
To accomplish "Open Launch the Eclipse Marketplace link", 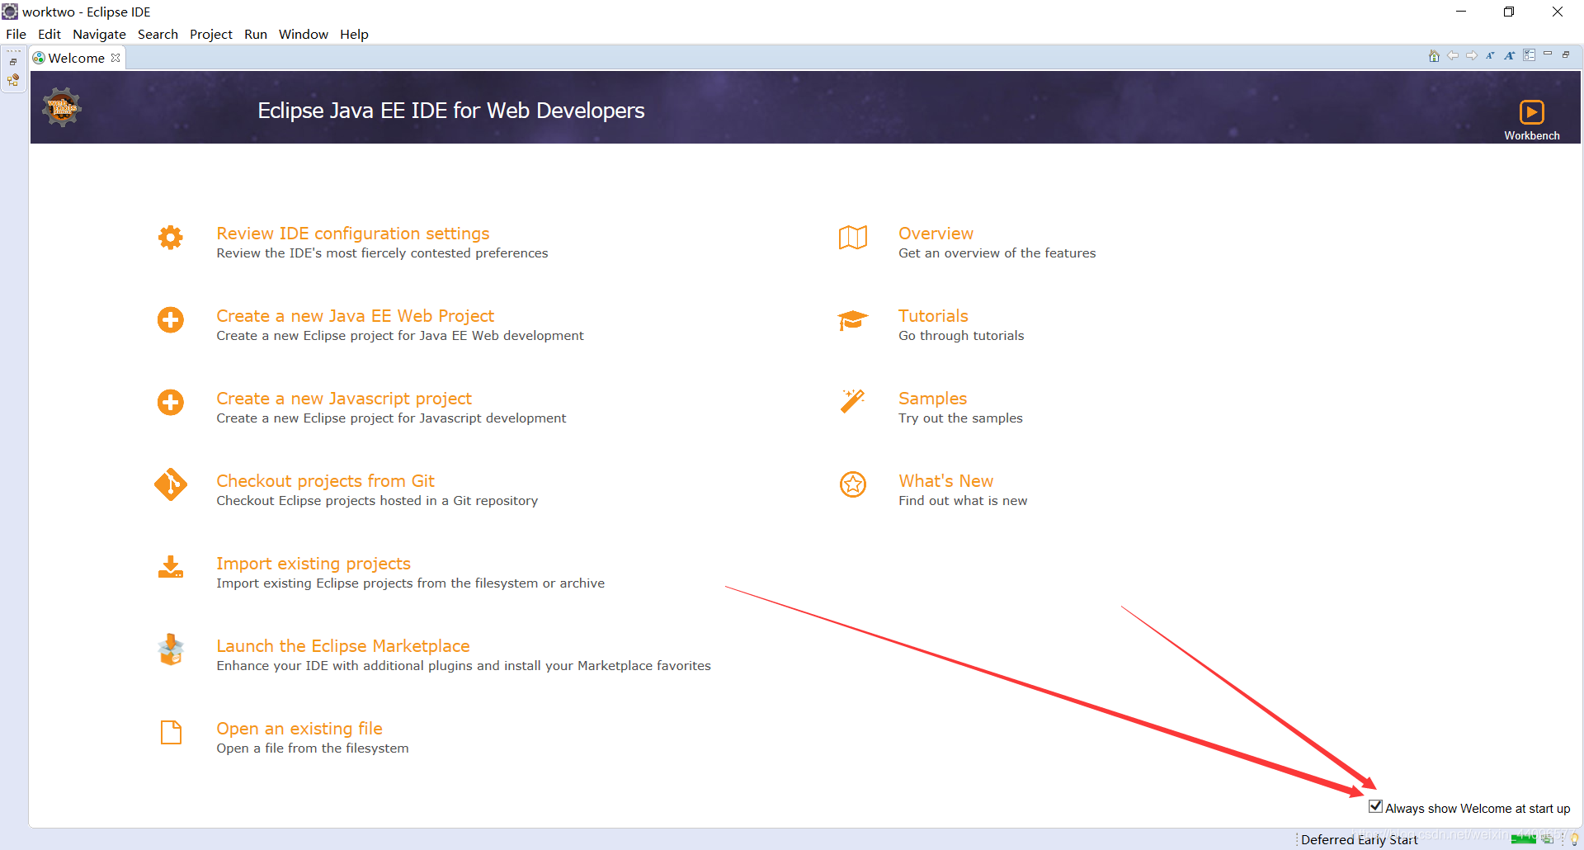I will (x=343, y=646).
